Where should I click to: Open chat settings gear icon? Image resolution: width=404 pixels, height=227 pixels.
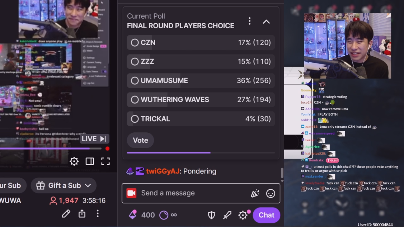pyautogui.click(x=243, y=215)
